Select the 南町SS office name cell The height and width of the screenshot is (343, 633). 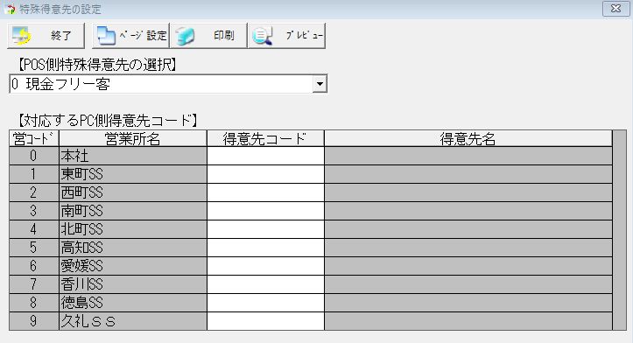133,211
